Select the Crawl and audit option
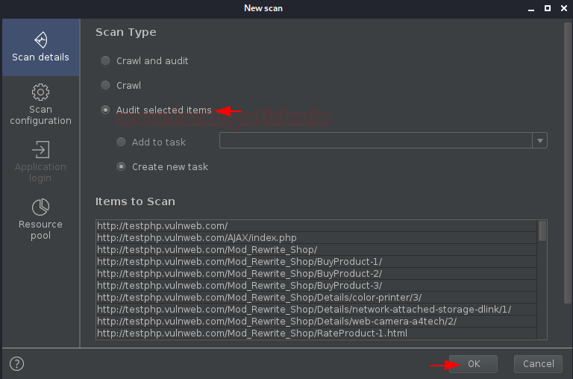The image size is (573, 379). pyautogui.click(x=106, y=60)
